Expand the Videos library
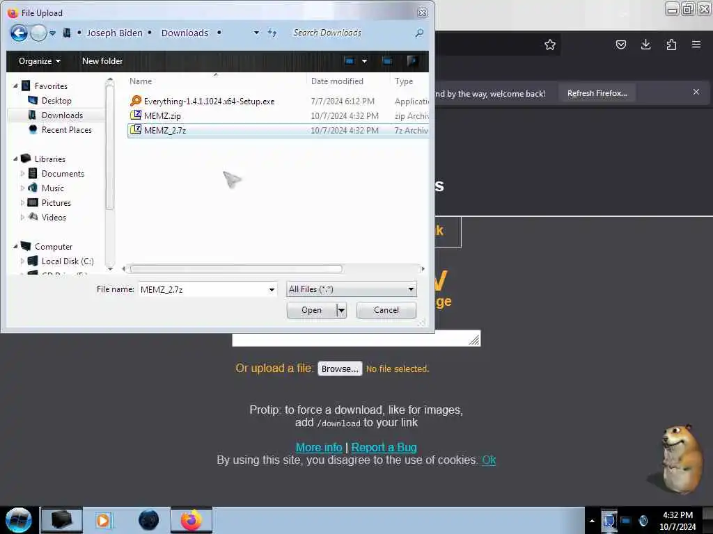Viewport: 713px width, 534px height. click(x=22, y=217)
